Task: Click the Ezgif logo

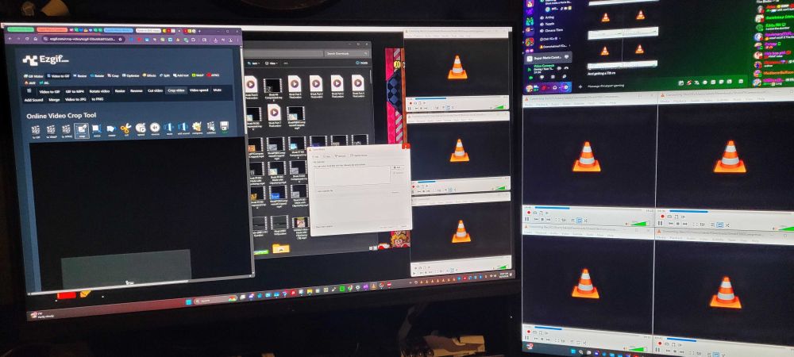Action: (x=45, y=60)
